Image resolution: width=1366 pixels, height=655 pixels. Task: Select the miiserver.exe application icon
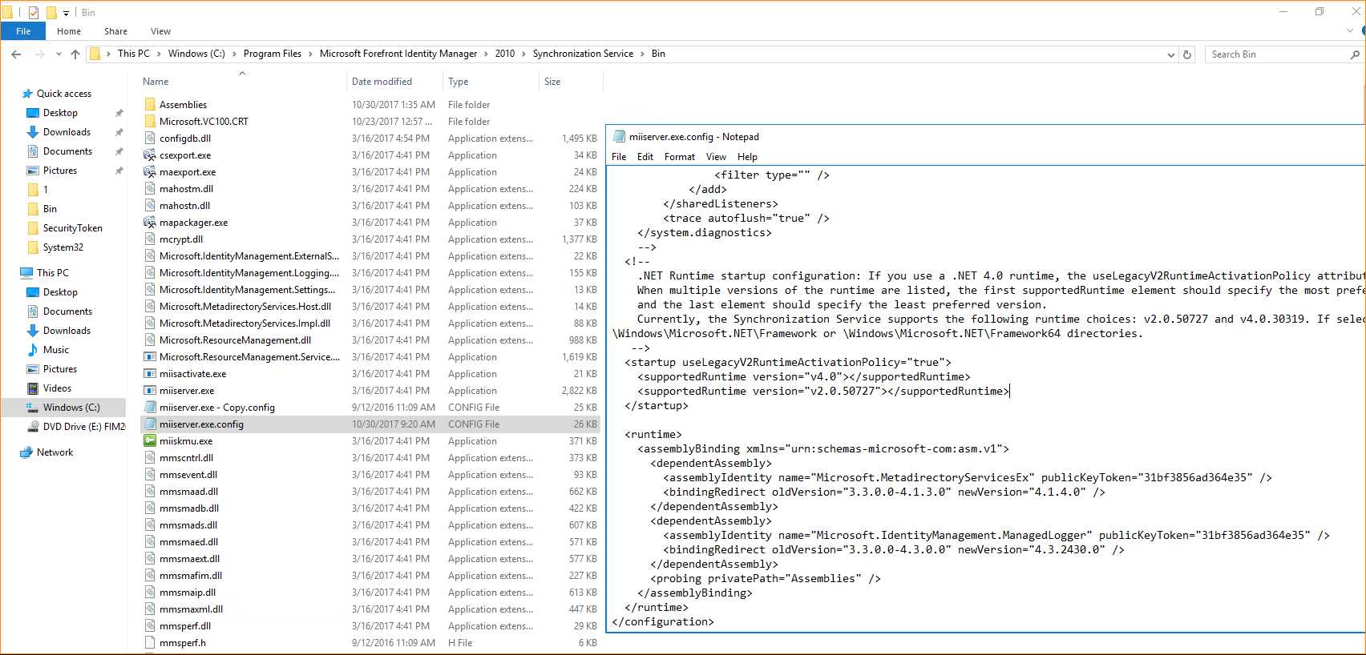[149, 391]
